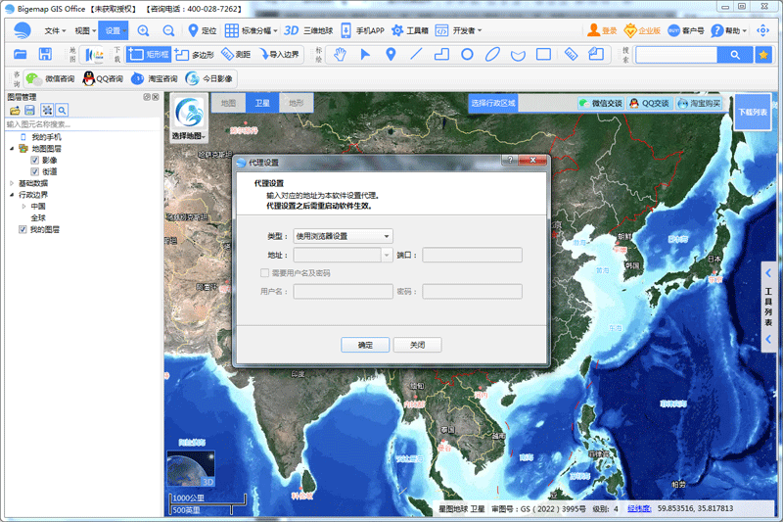Viewport: 783px width, 522px height.
Task: Select the line drawing tool
Action: (416, 54)
